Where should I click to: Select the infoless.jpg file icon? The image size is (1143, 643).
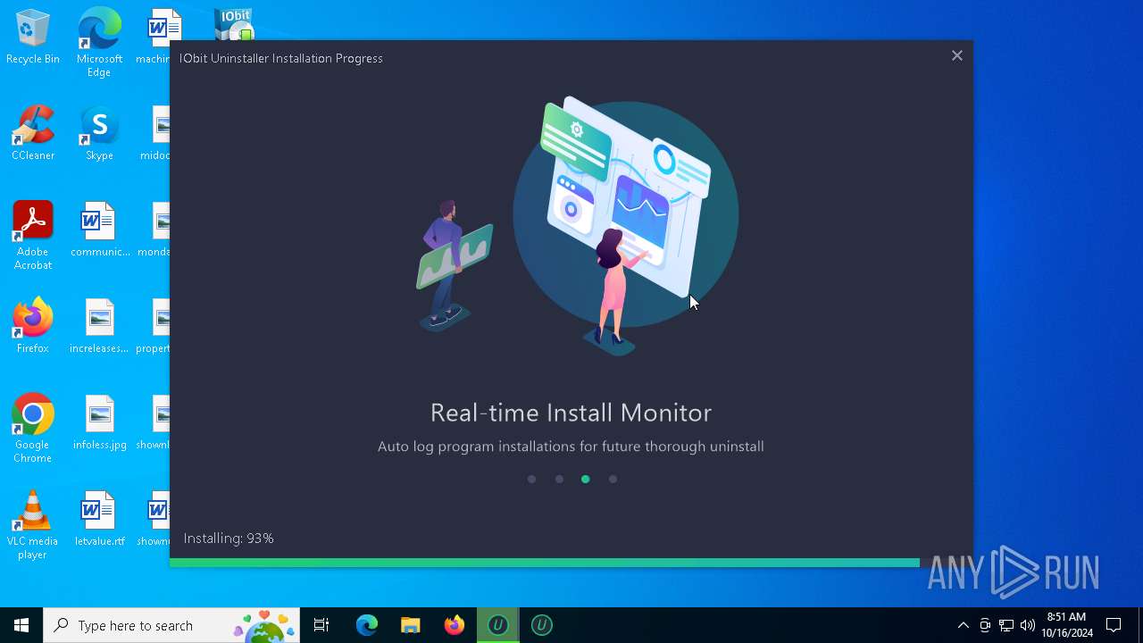[x=99, y=423]
